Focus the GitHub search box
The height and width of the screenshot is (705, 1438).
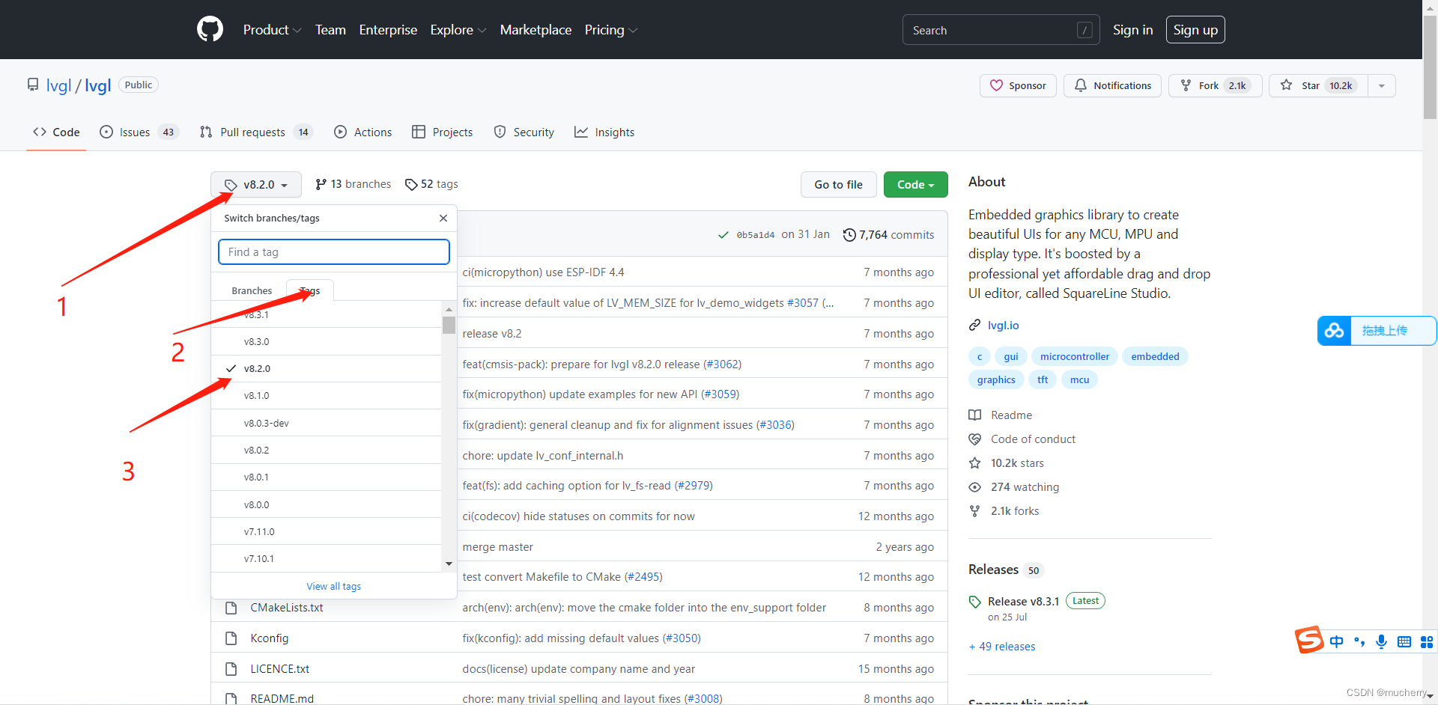[1001, 30]
